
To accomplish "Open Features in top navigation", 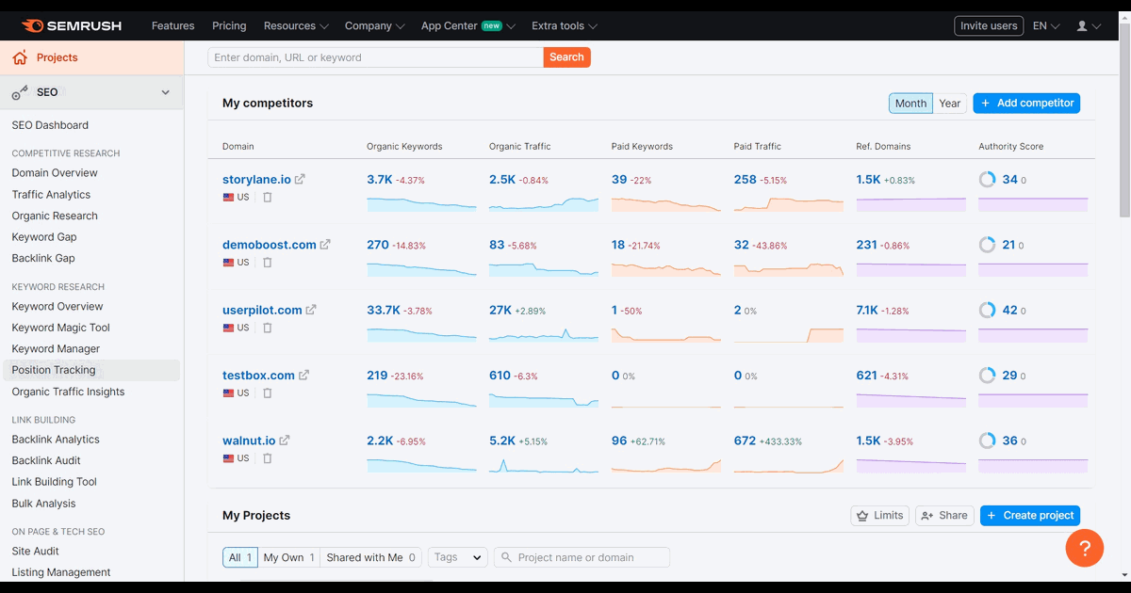I will 172,26.
